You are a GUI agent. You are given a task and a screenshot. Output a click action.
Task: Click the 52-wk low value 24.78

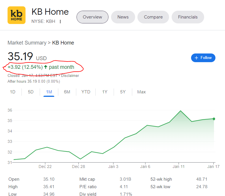tap(202, 187)
